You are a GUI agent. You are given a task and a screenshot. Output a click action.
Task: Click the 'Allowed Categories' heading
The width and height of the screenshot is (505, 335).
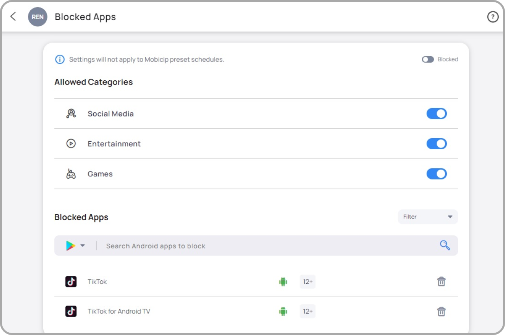[94, 82]
